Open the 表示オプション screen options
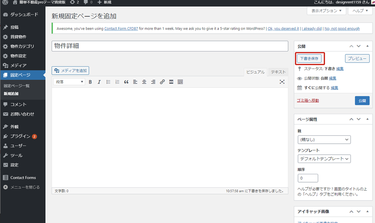This screenshot has width=375, height=223. coord(326,11)
